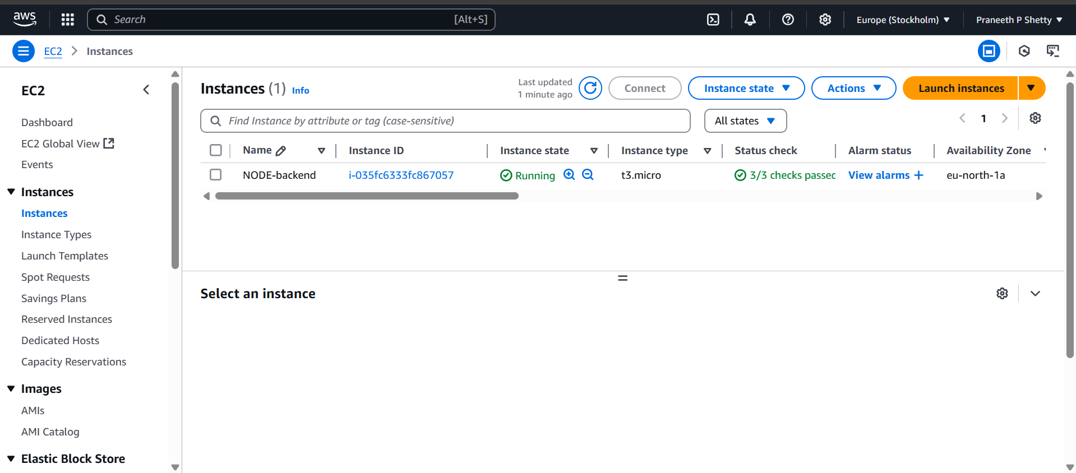1076x473 pixels.
Task: Click the hexagon security icon near breadcrumb
Action: (x=1024, y=51)
